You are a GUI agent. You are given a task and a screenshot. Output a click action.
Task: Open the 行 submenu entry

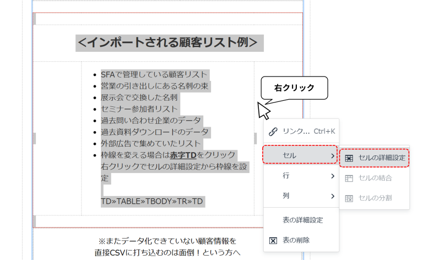301,176
